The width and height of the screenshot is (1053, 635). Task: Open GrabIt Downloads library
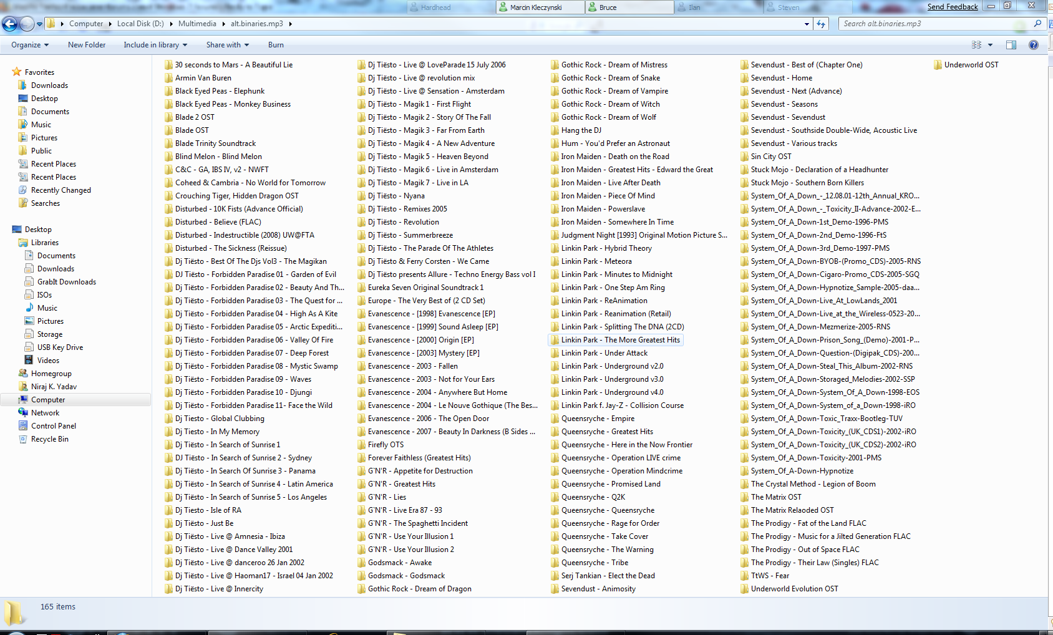(x=67, y=282)
